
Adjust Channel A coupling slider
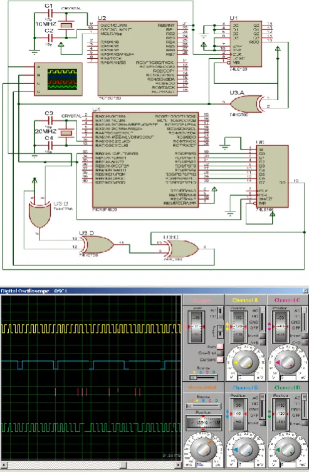point(263,319)
